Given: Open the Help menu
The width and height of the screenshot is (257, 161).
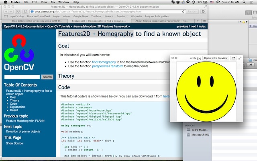Looking at the screenshot, I should [x=75, y=2].
